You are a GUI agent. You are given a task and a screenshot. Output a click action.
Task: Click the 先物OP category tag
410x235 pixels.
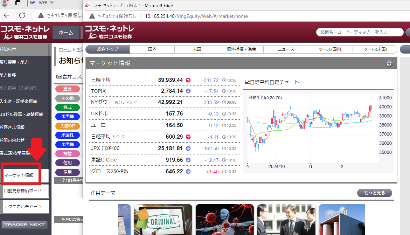click(68, 126)
